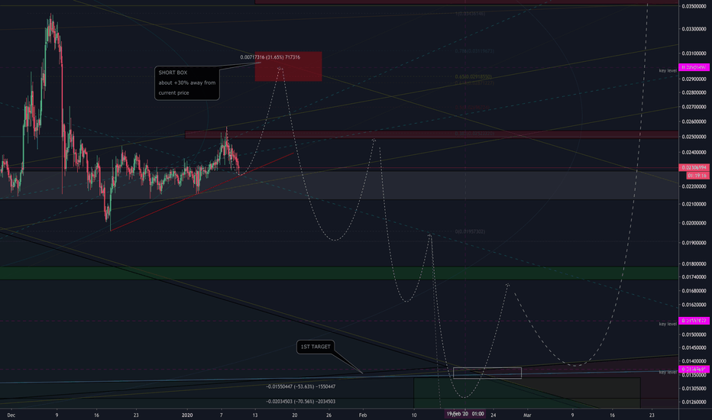
Task: Click the 0.02700000 price axis label
Action: 694,107
